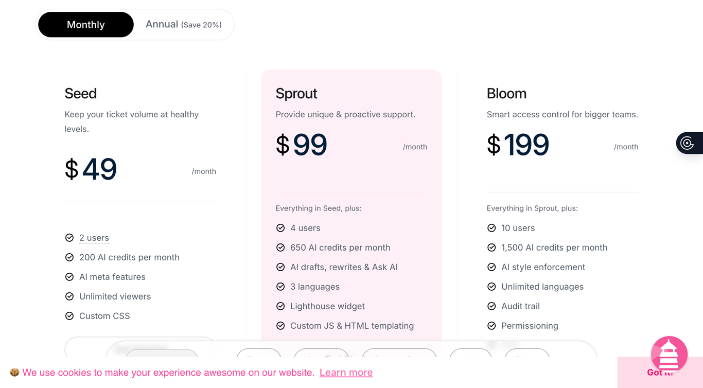Click the checkmark icon beside "Audit trail"
This screenshot has width=703, height=388.
coord(491,306)
